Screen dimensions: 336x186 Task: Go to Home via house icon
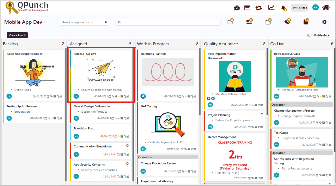tap(326, 7)
